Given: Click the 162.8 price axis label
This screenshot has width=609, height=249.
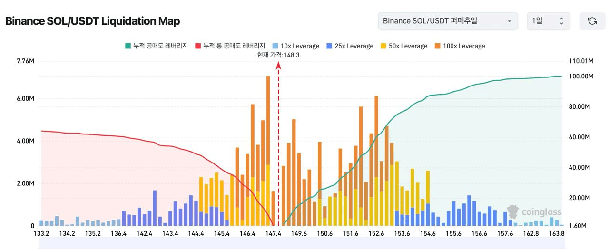Looking at the screenshot, I should click(531, 233).
